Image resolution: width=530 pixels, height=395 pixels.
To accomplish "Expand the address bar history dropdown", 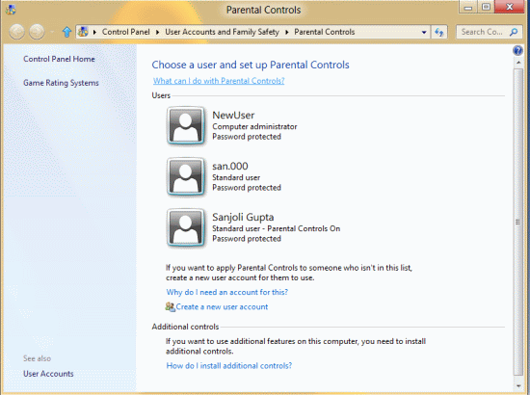I will pos(424,32).
